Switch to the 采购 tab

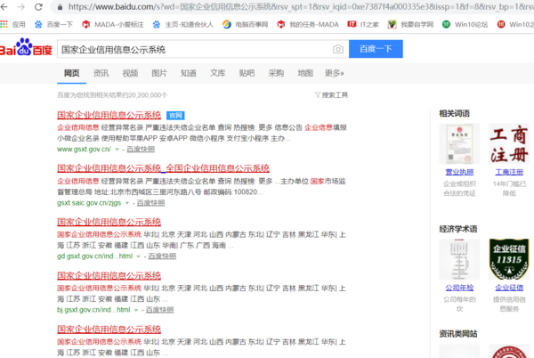[x=276, y=73]
